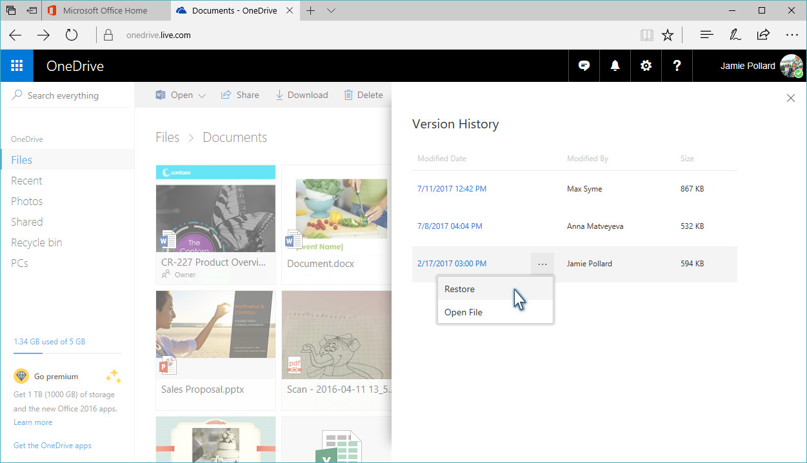Make a web note with the ink icon
The image size is (807, 463).
pyautogui.click(x=735, y=35)
